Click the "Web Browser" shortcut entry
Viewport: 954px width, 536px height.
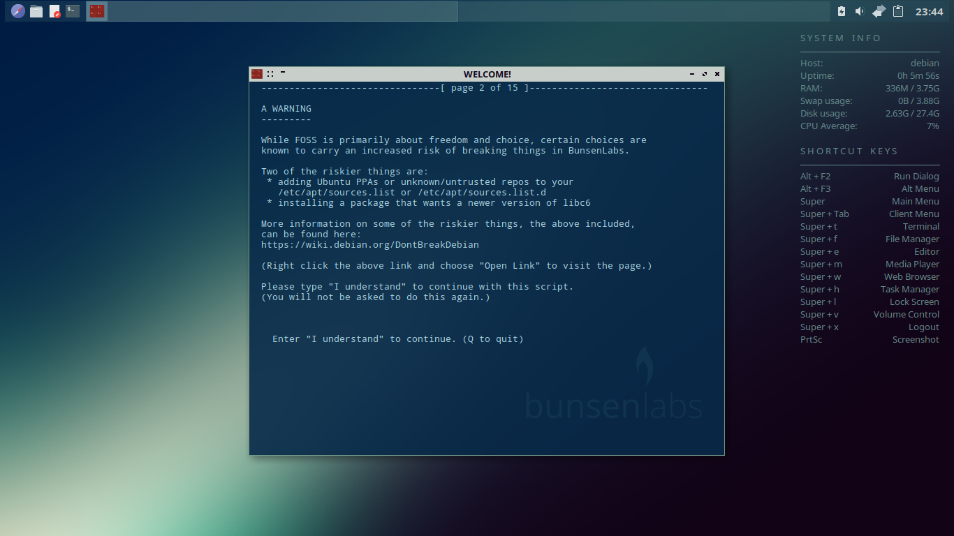[911, 277]
